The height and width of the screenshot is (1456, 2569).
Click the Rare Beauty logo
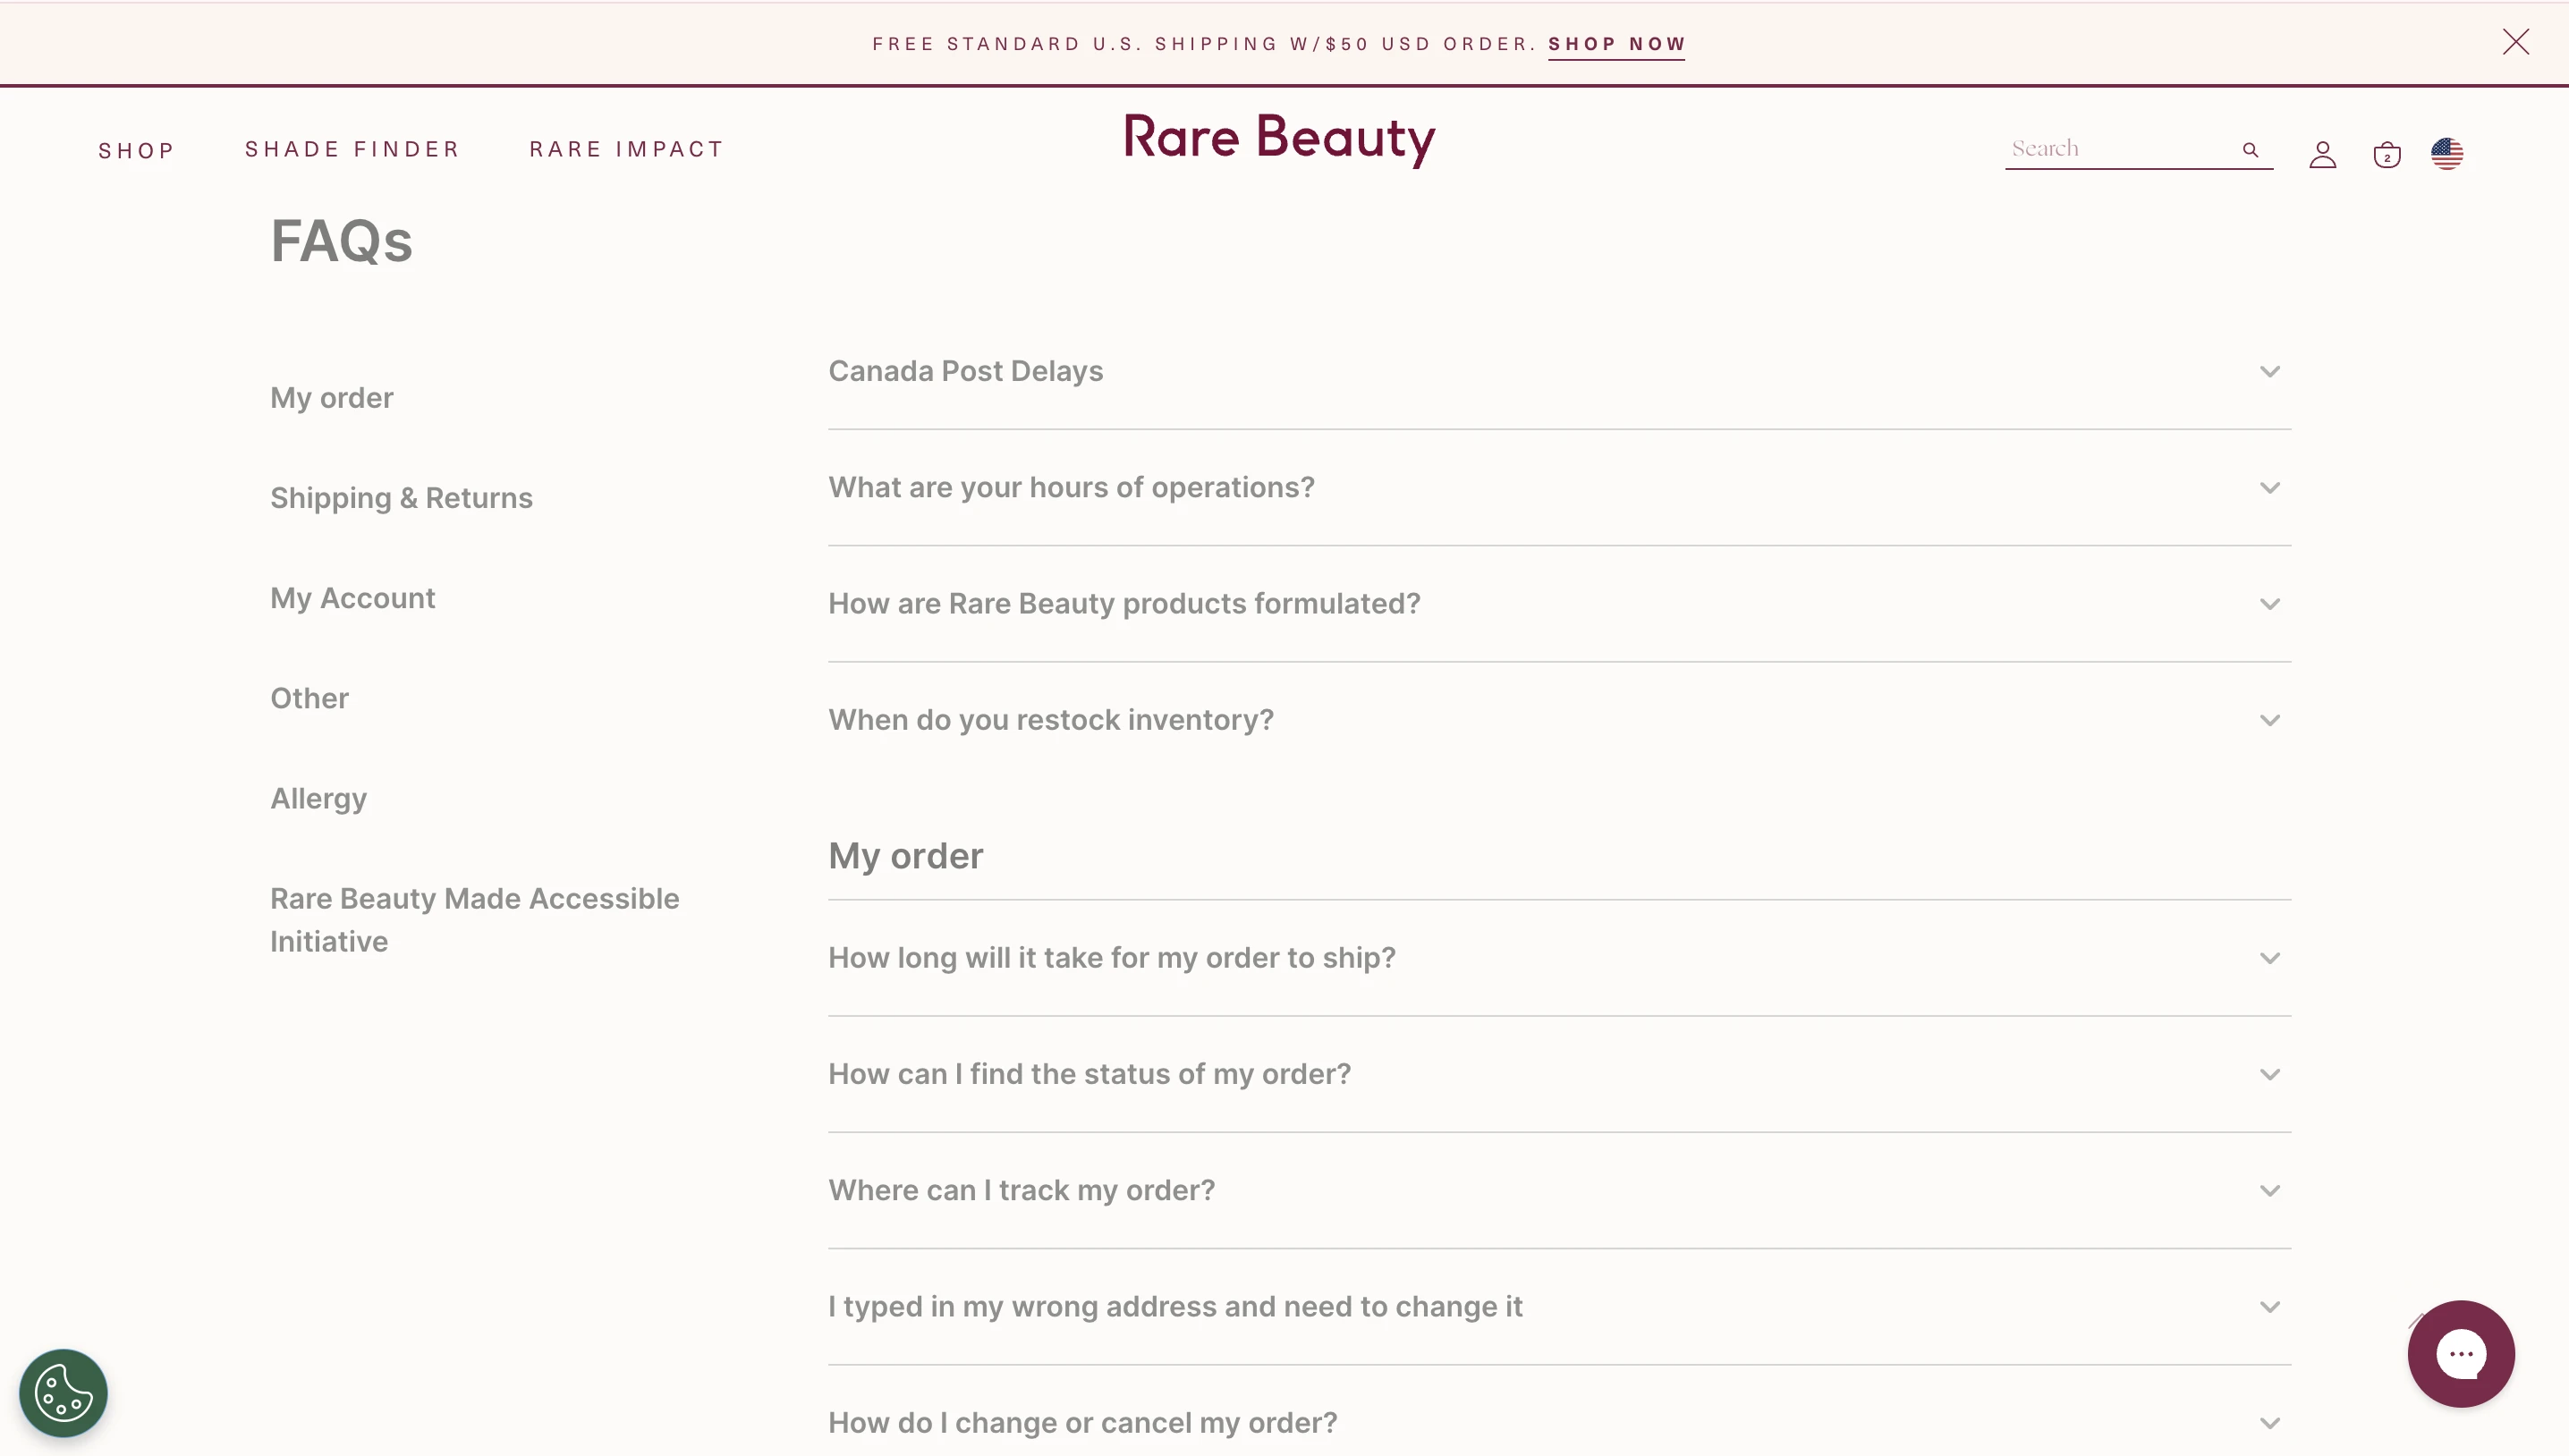coord(1279,139)
